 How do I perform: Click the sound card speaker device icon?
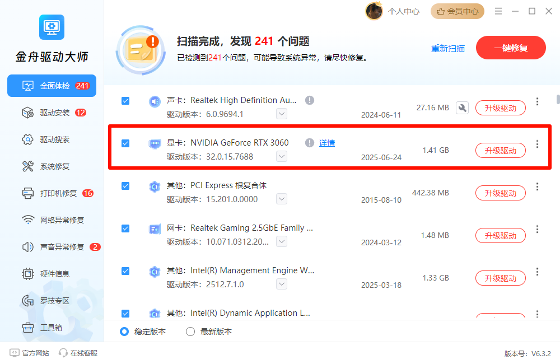(155, 101)
